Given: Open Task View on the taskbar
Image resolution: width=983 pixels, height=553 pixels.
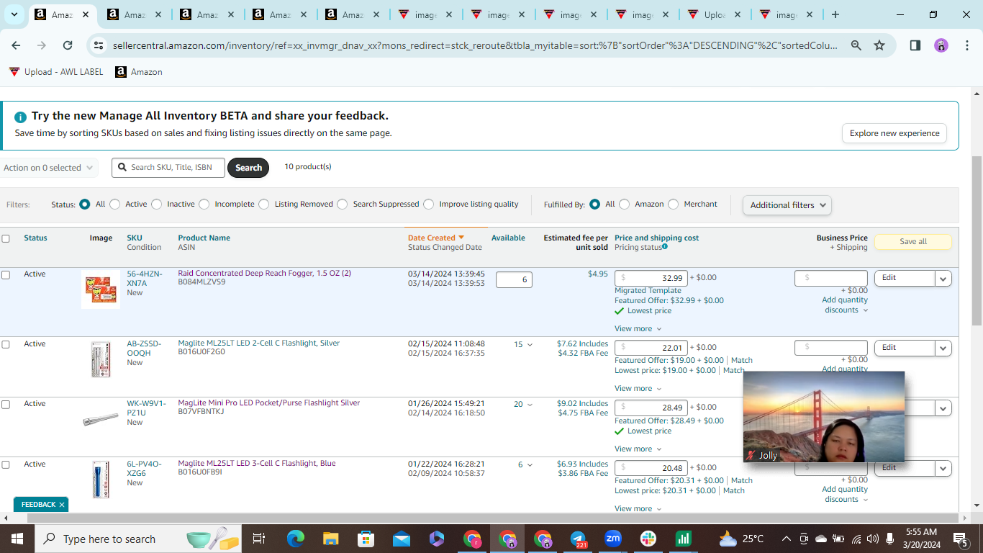Looking at the screenshot, I should click(259, 539).
